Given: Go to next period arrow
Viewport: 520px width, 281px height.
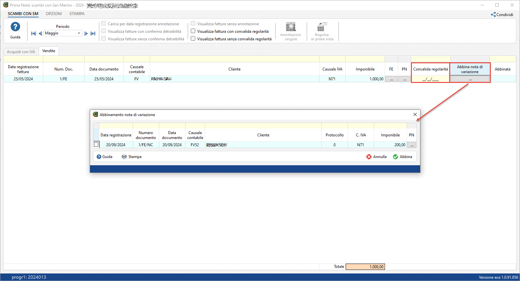Looking at the screenshot, I should tap(86, 33).
